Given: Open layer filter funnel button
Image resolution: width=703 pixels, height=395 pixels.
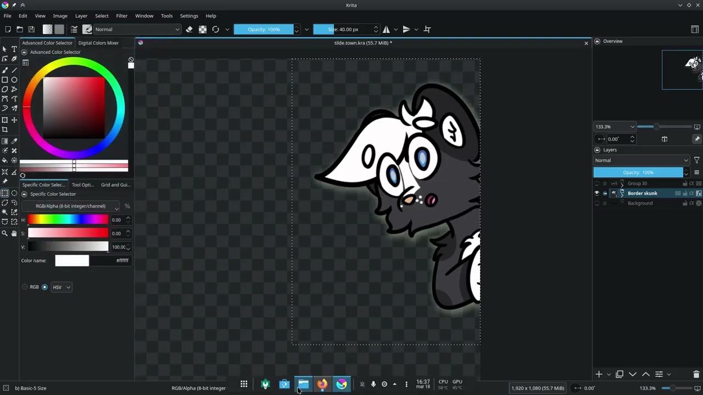Looking at the screenshot, I should 697,160.
